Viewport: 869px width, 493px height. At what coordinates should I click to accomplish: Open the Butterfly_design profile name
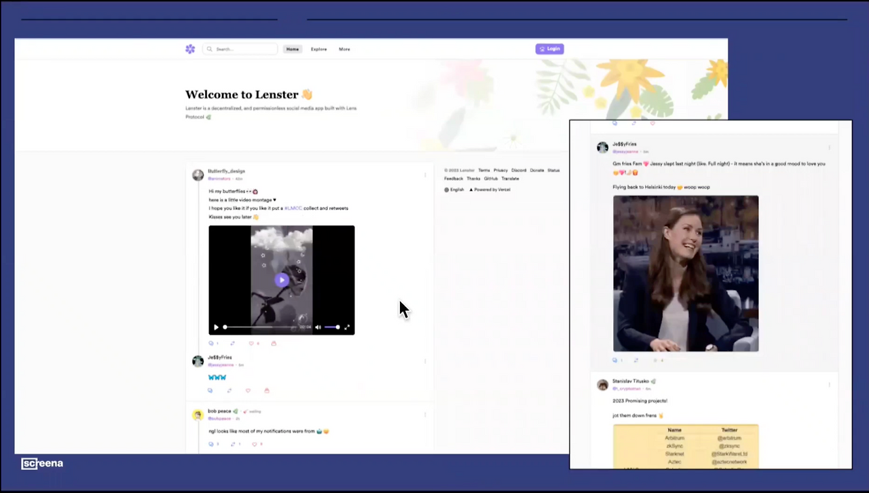click(x=227, y=171)
